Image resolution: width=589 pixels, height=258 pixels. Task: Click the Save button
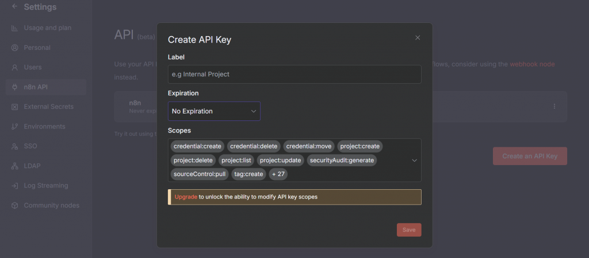pyautogui.click(x=409, y=230)
